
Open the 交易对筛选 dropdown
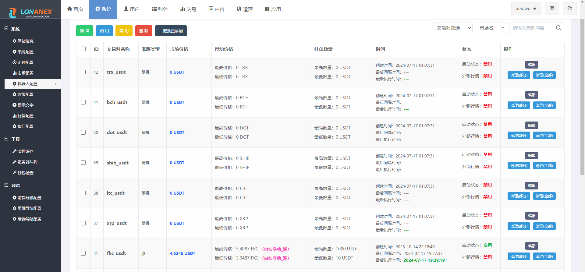tap(452, 28)
